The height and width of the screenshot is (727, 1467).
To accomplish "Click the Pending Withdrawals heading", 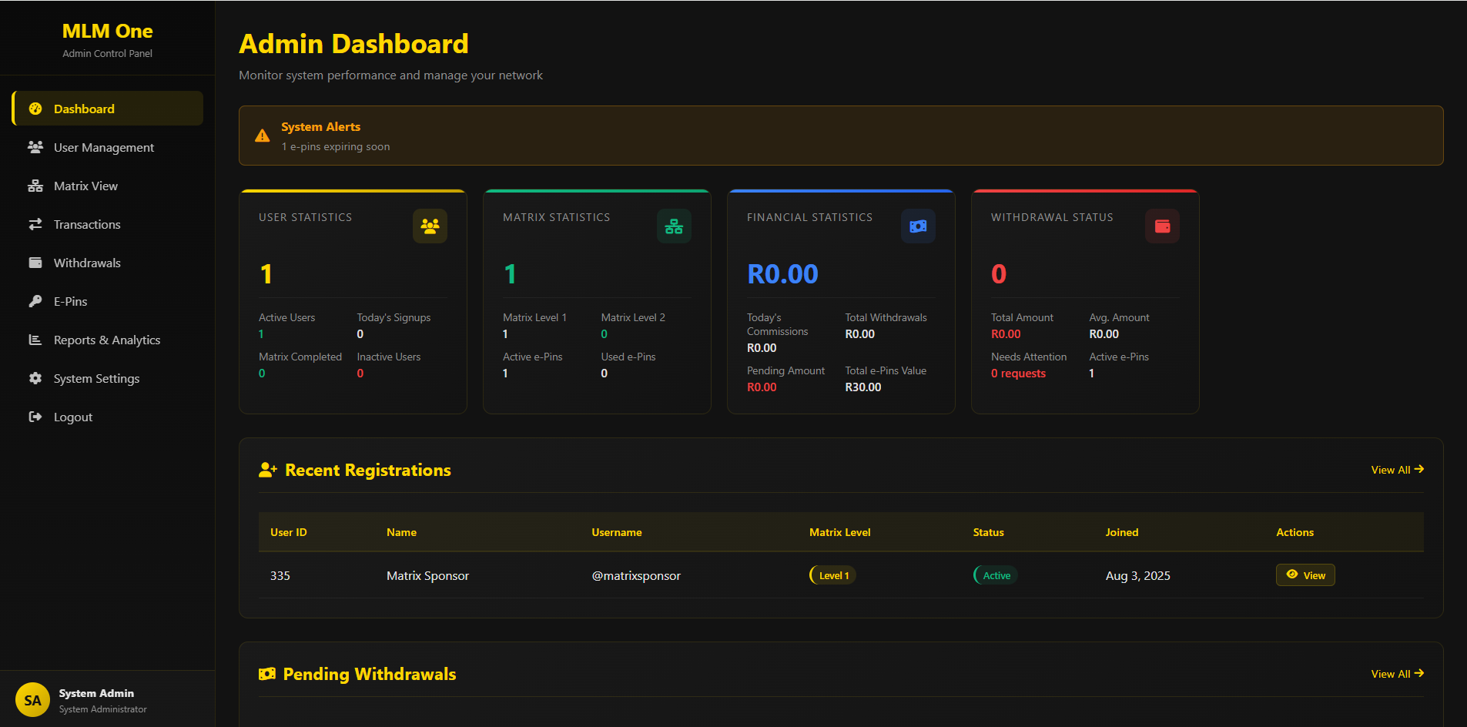I will [x=370, y=674].
